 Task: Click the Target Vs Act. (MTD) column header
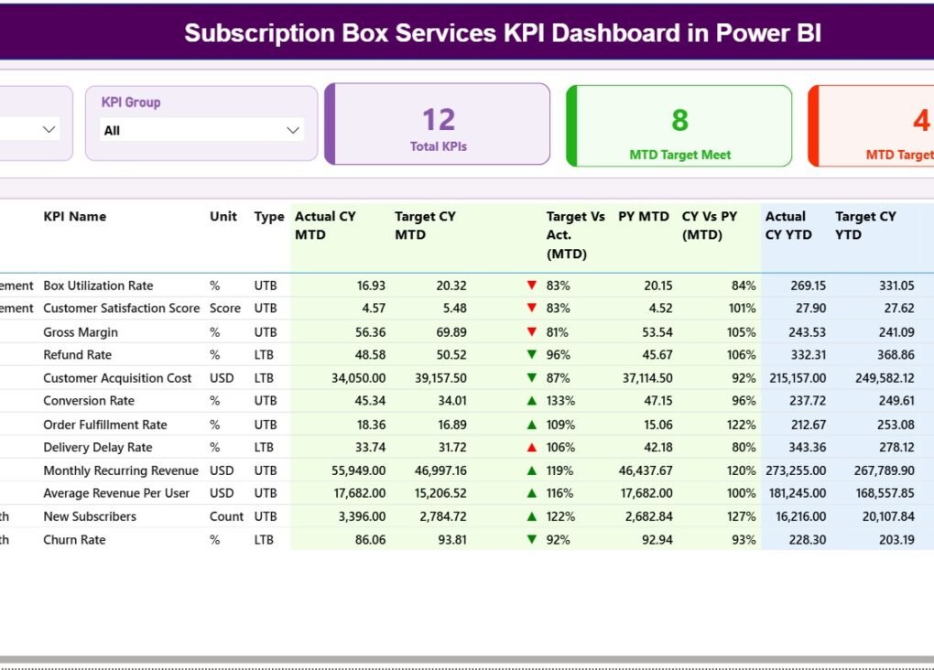576,234
